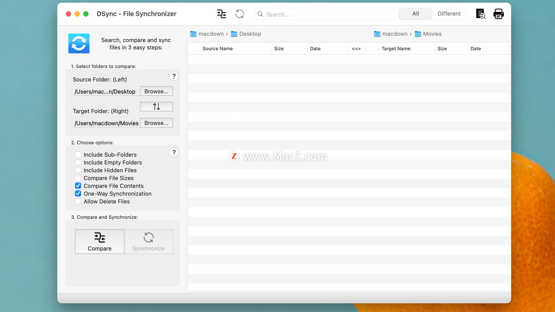The height and width of the screenshot is (312, 555).
Task: Toggle Include Hidden Files option
Action: click(x=78, y=170)
